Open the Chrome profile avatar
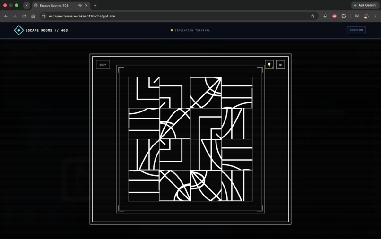The width and height of the screenshot is (381, 239). click(366, 16)
